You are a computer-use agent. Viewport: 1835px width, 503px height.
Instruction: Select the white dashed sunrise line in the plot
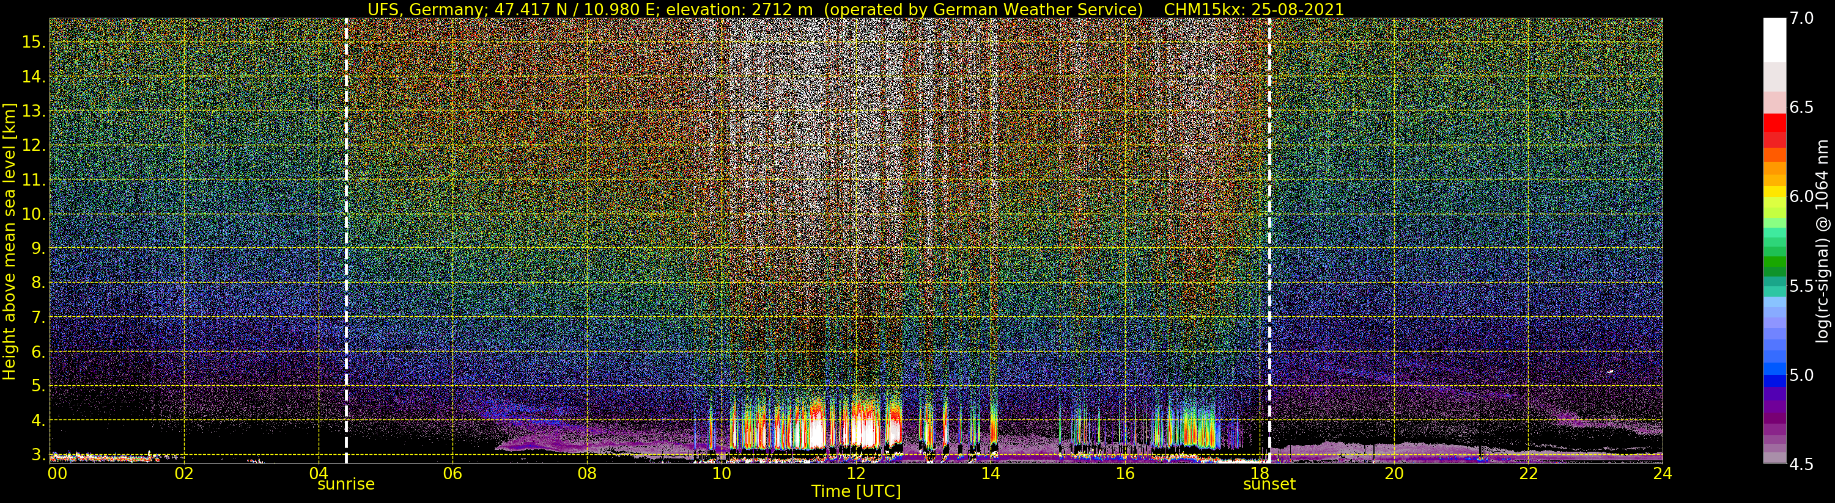346,241
